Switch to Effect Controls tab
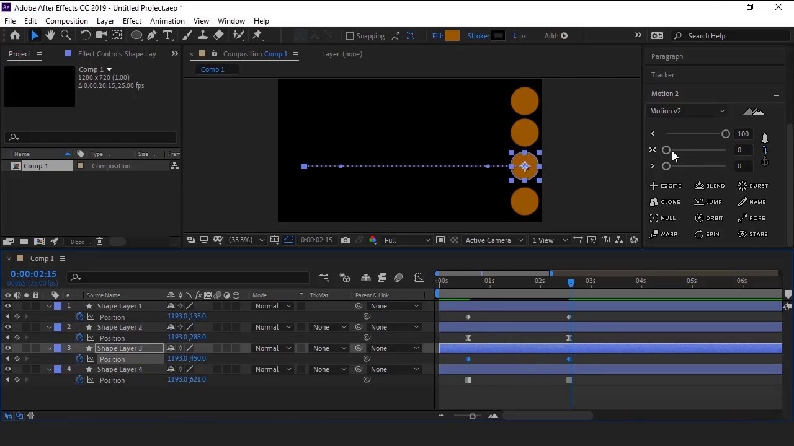 pyautogui.click(x=117, y=54)
